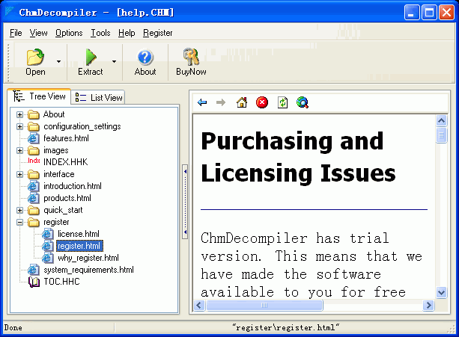Open the Tools menu

tap(100, 33)
